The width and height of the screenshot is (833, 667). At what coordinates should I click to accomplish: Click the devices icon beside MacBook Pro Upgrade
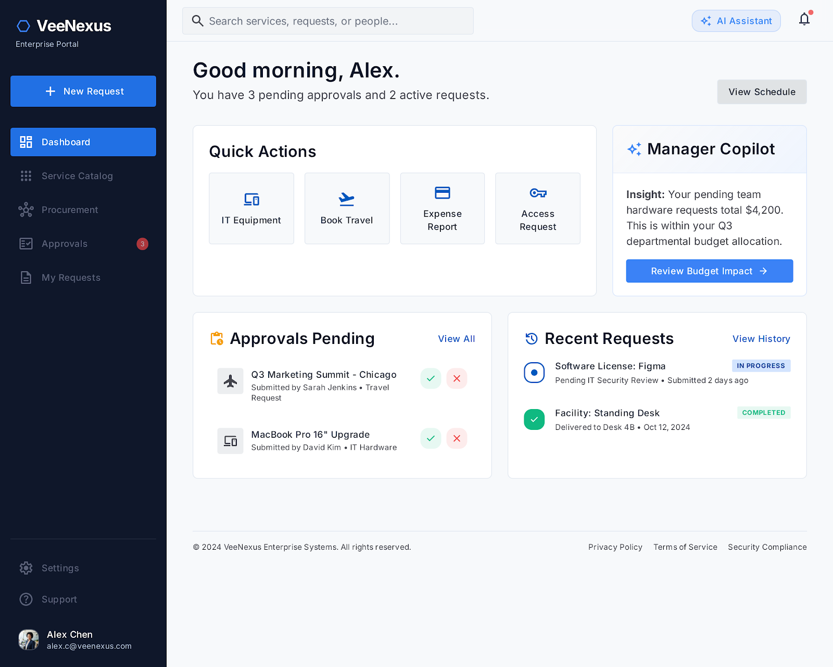230,441
